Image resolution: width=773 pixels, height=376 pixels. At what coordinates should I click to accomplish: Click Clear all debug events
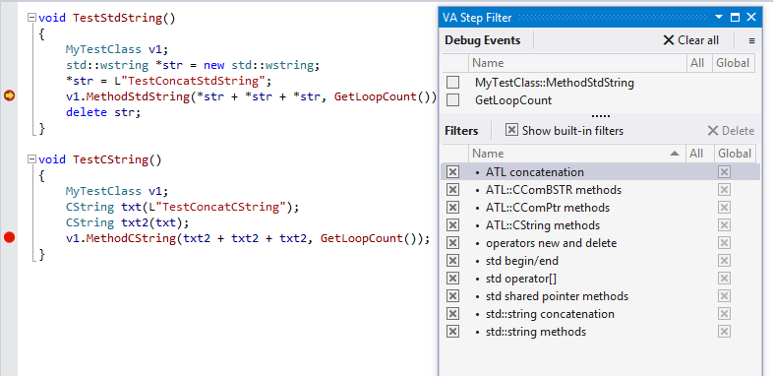pos(691,40)
